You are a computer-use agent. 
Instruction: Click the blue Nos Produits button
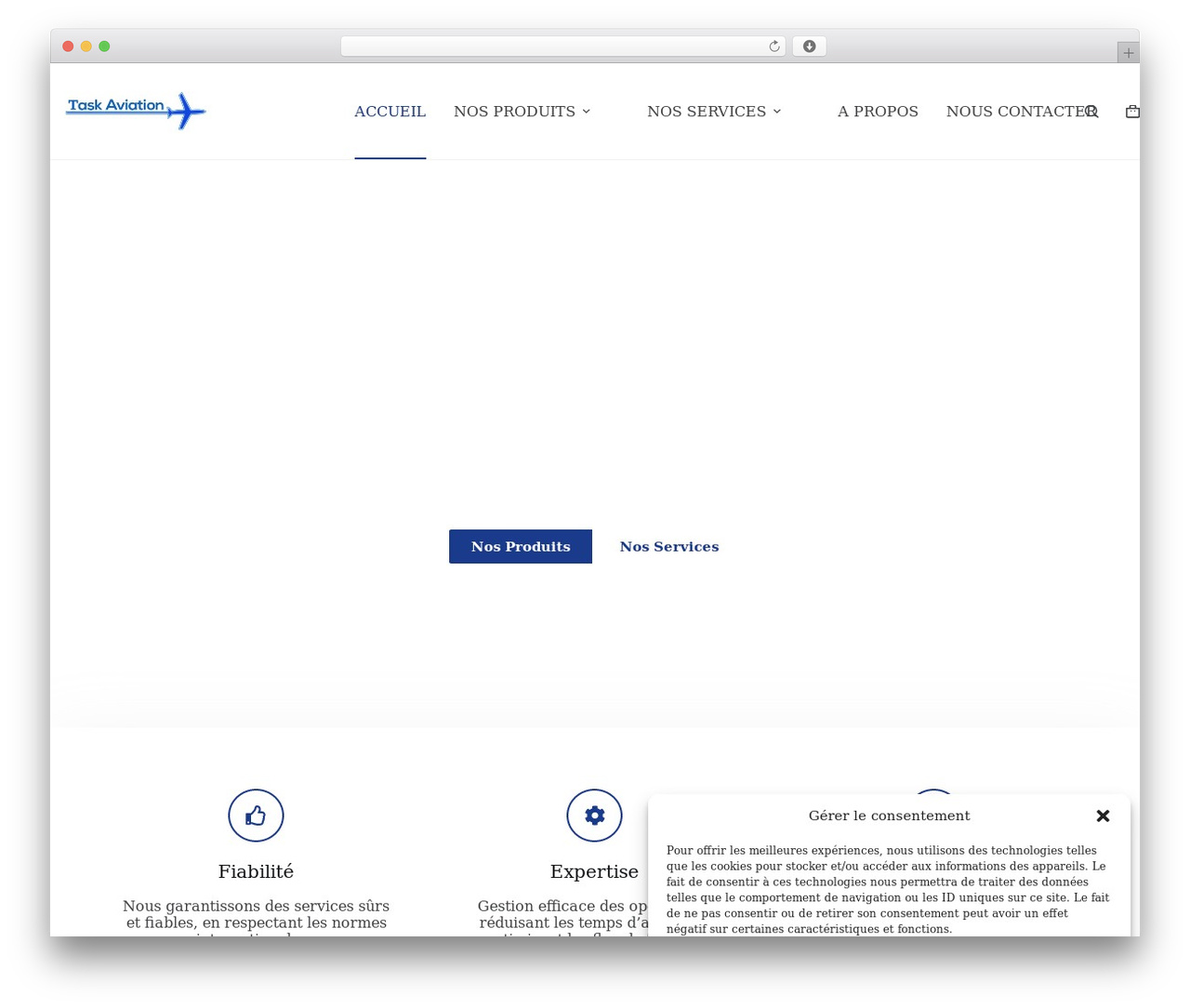tap(521, 547)
